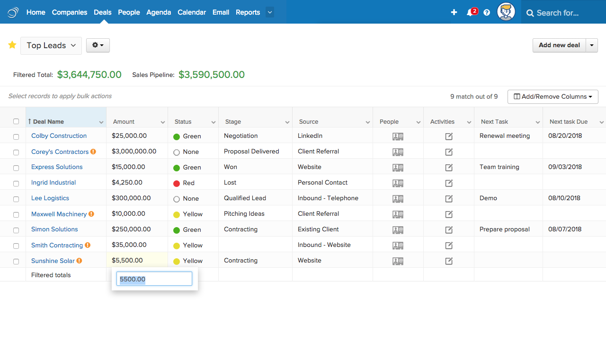Open Activities icon for Express Solutions
The width and height of the screenshot is (606, 348).
click(x=448, y=167)
